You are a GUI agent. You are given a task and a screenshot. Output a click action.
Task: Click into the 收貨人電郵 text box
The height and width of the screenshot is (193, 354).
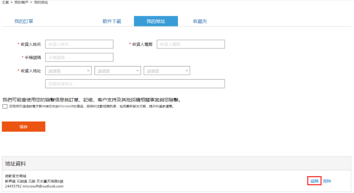pos(190,44)
